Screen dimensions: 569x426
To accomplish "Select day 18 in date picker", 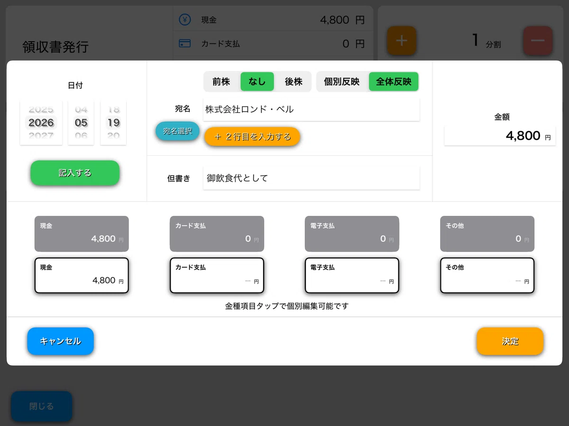I will pos(113,109).
